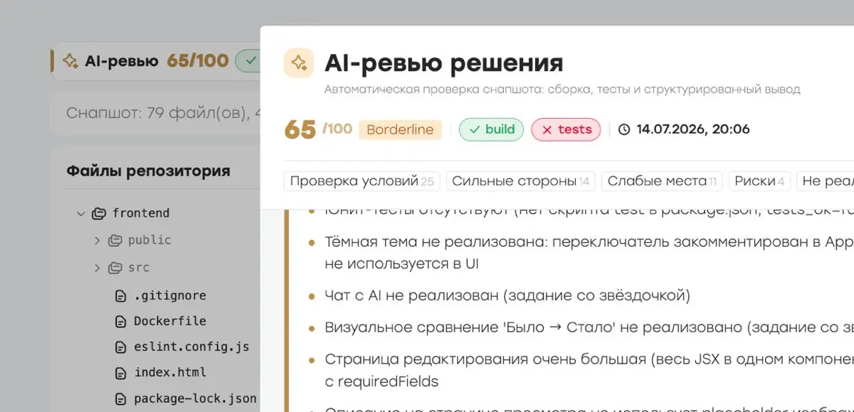Viewport: 854px width, 412px height.
Task: Click the src folder icon
Action: [x=115, y=268]
